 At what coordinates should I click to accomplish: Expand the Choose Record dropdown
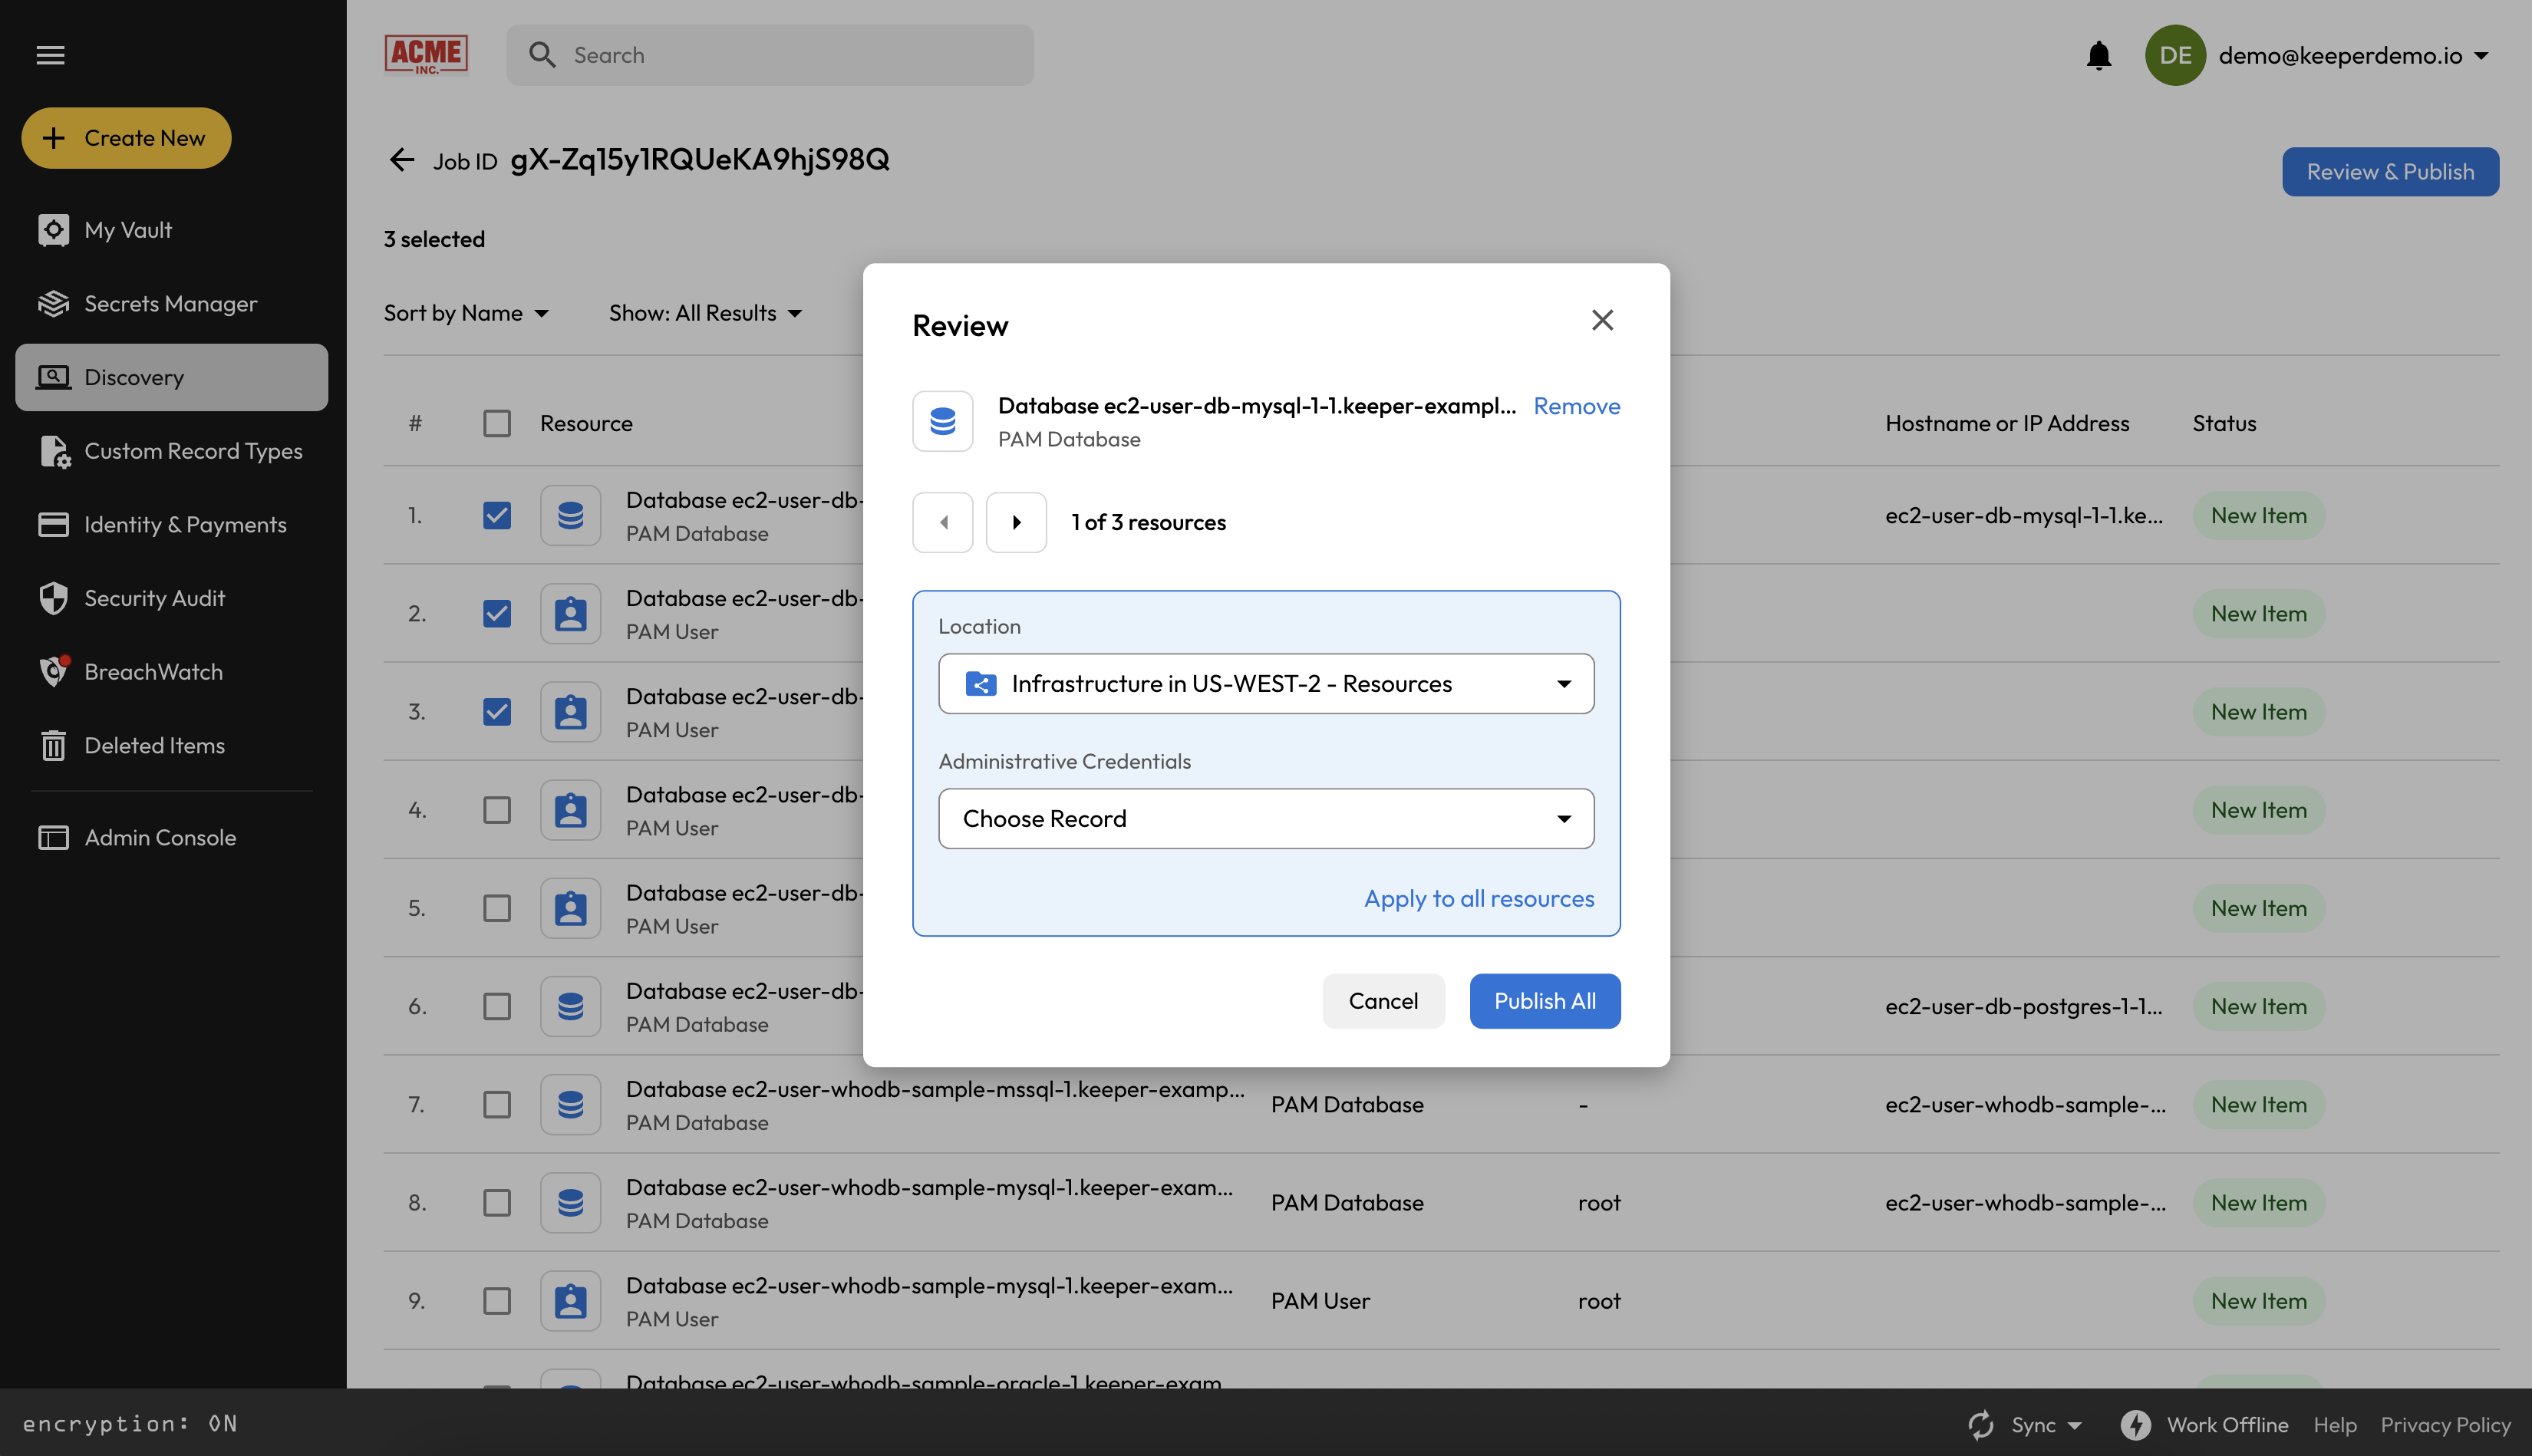1265,818
